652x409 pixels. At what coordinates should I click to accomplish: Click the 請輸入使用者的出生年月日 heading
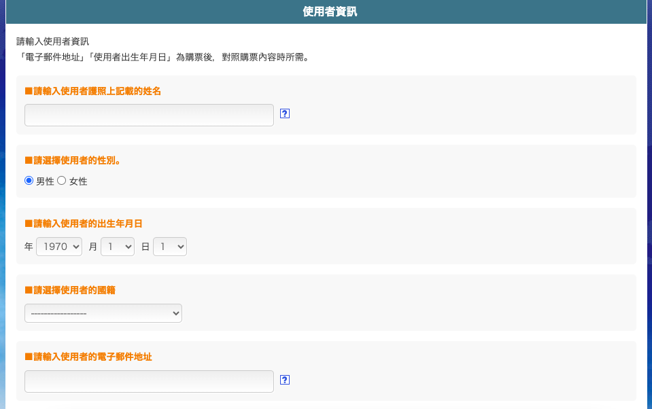[x=84, y=224]
